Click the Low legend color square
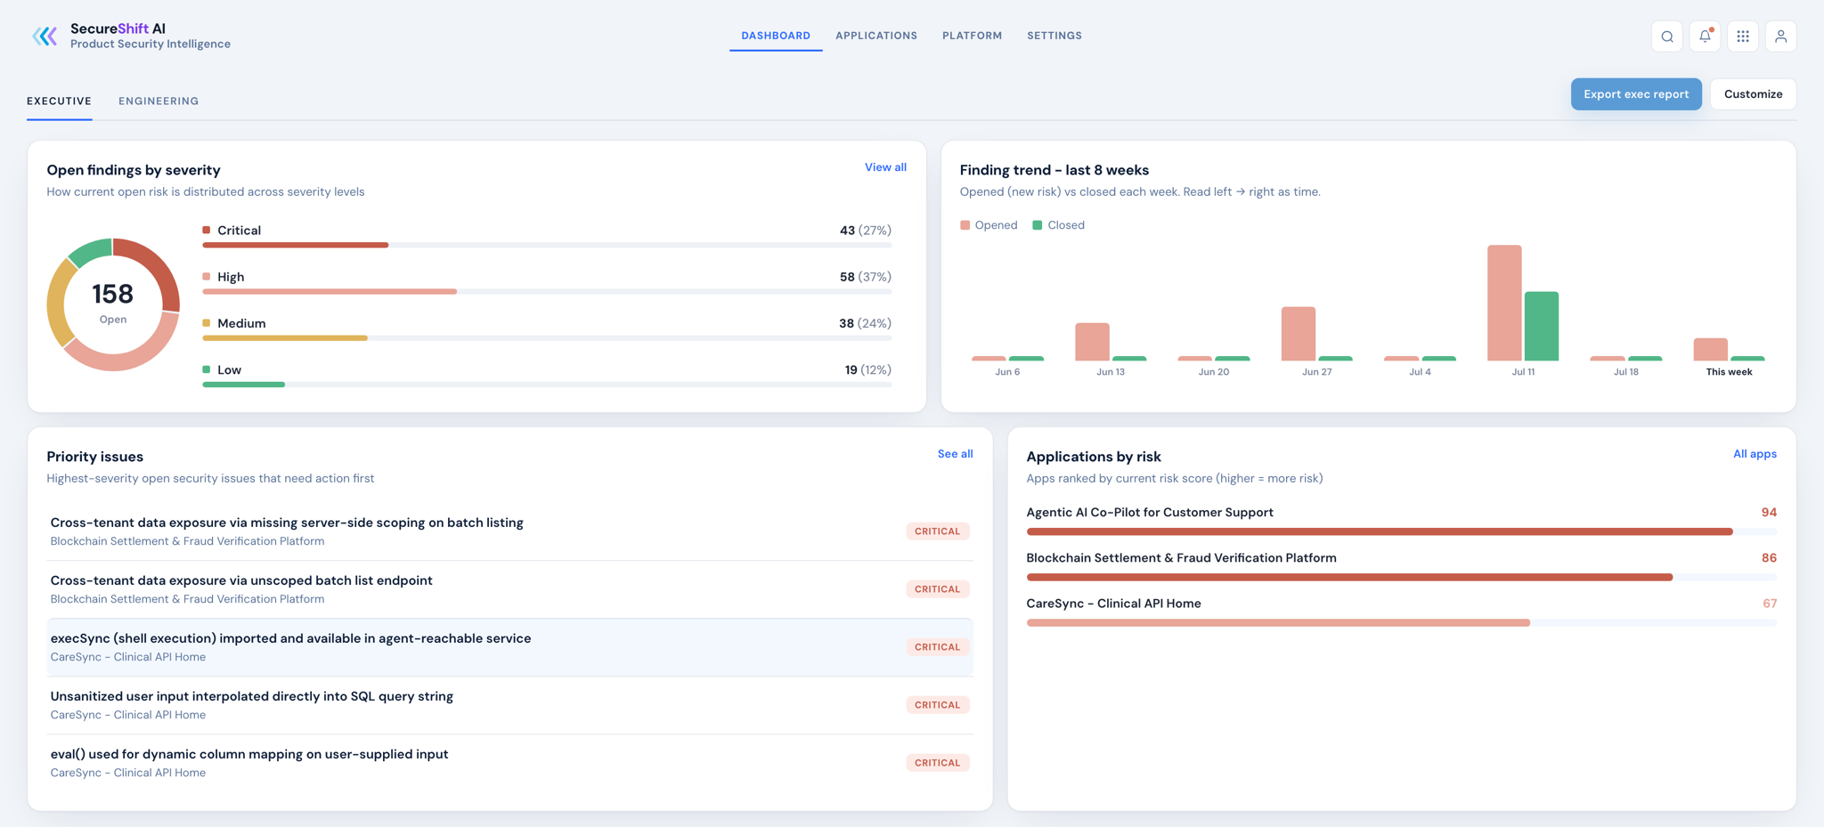 click(x=207, y=369)
